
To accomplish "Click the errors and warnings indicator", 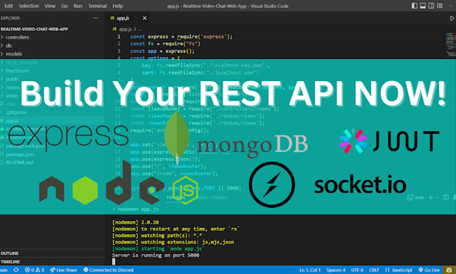I will pos(35,269).
